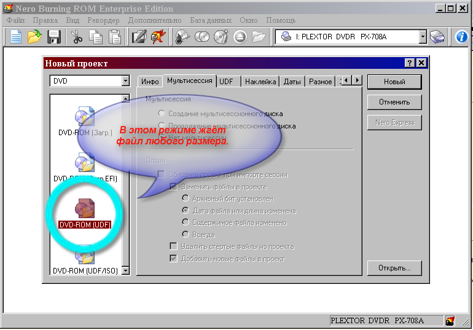Eject disc with the eject icon
The width and height of the screenshot is (473, 330).
click(x=240, y=37)
